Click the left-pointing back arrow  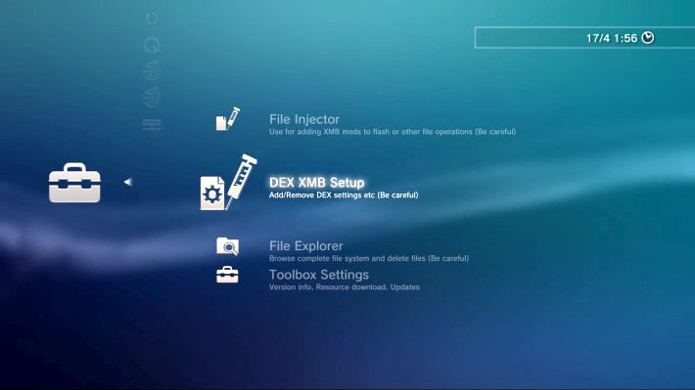point(127,182)
